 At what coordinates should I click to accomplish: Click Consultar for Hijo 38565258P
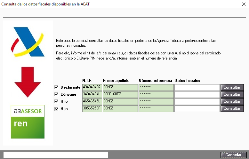(x=232, y=108)
